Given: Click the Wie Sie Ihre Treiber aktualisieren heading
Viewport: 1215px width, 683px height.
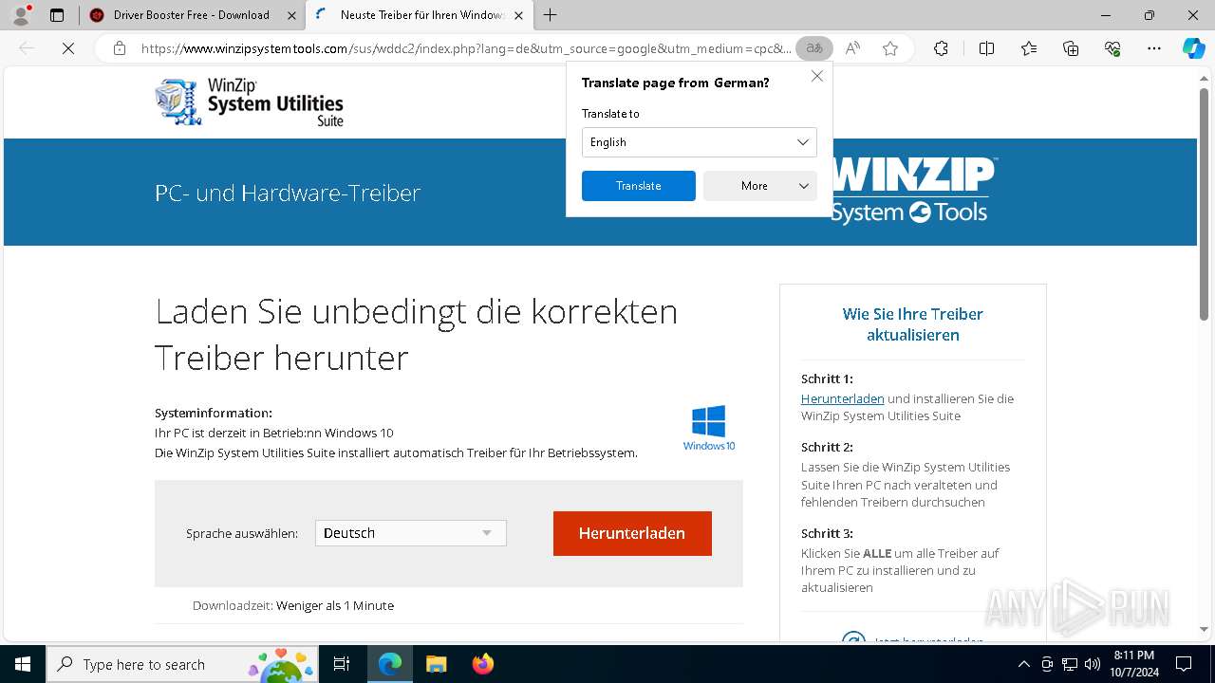Looking at the screenshot, I should [x=913, y=324].
